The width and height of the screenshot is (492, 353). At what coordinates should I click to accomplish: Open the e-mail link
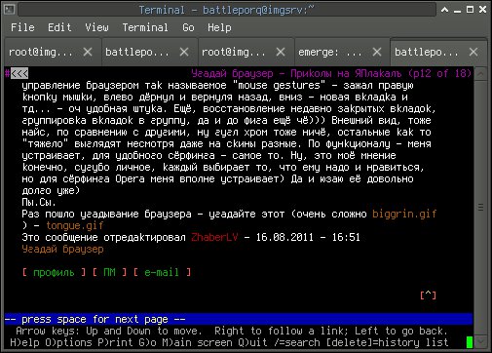162,272
